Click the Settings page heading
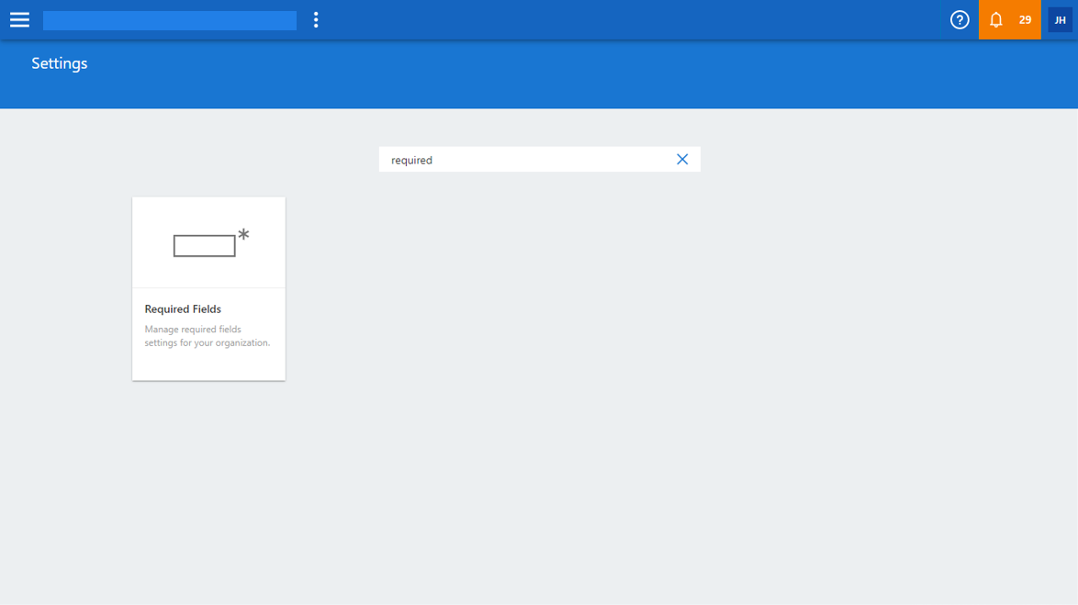Image resolution: width=1078 pixels, height=605 pixels. [x=60, y=63]
